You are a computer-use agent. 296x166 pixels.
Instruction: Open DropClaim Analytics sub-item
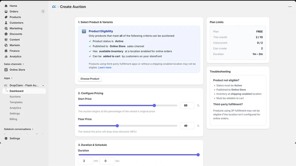pos(15,108)
